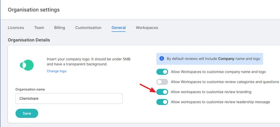Click the blue info icon in banner
The width and height of the screenshot is (280, 127).
tap(162, 58)
